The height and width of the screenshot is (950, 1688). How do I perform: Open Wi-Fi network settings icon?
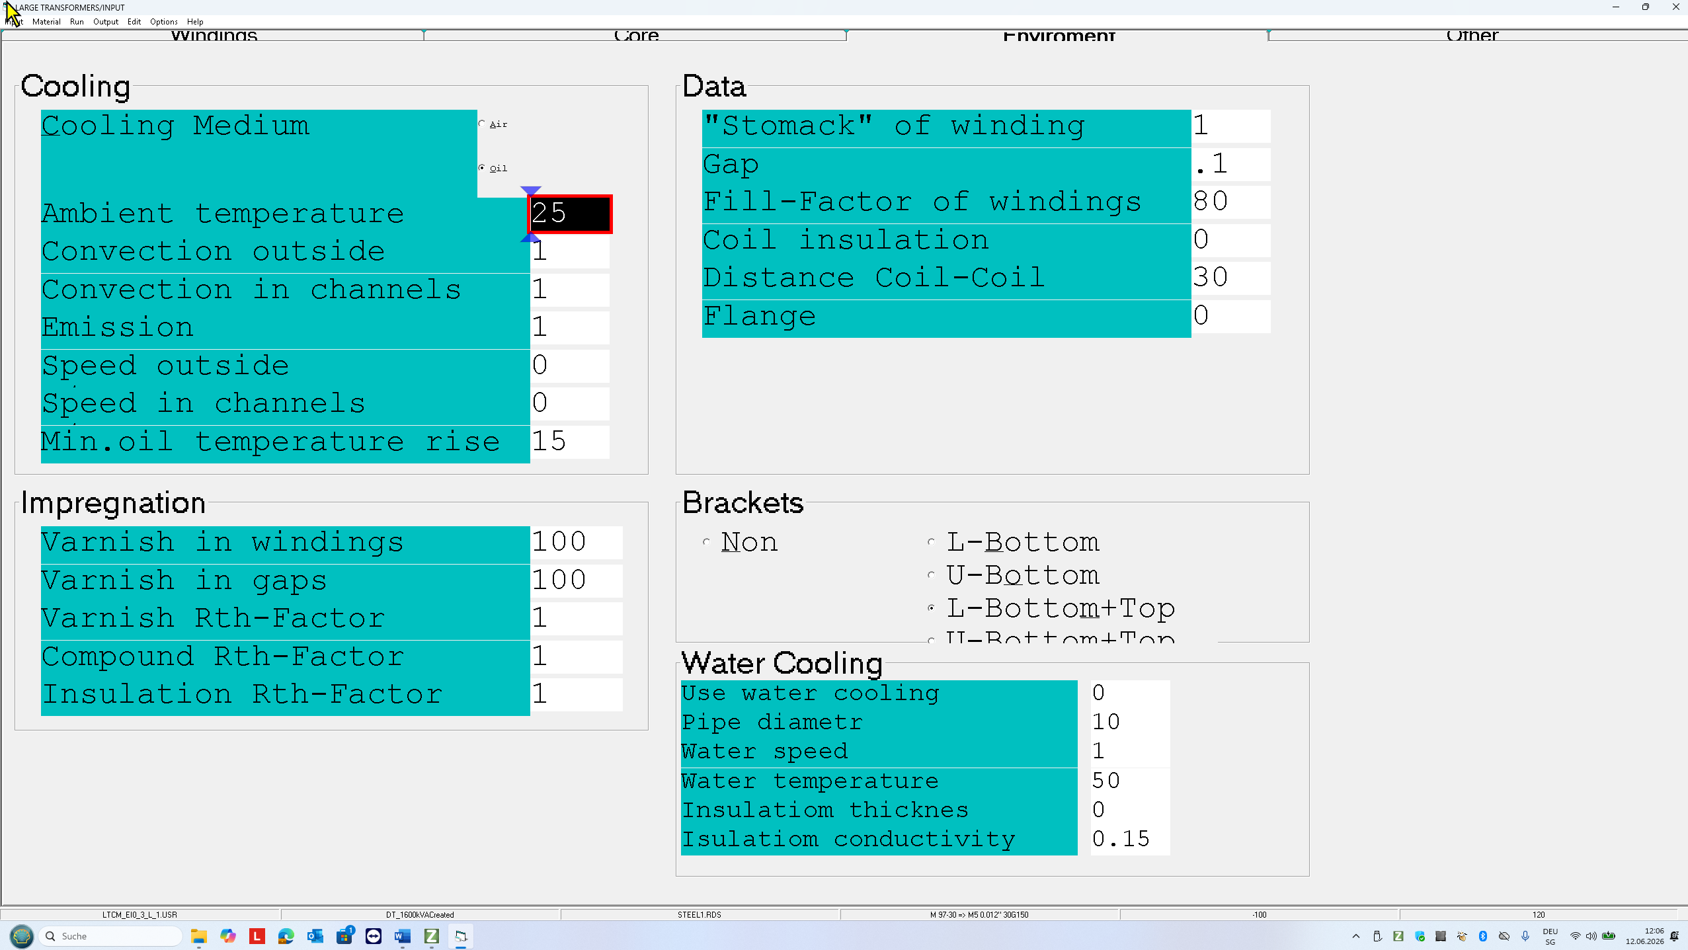[1576, 936]
